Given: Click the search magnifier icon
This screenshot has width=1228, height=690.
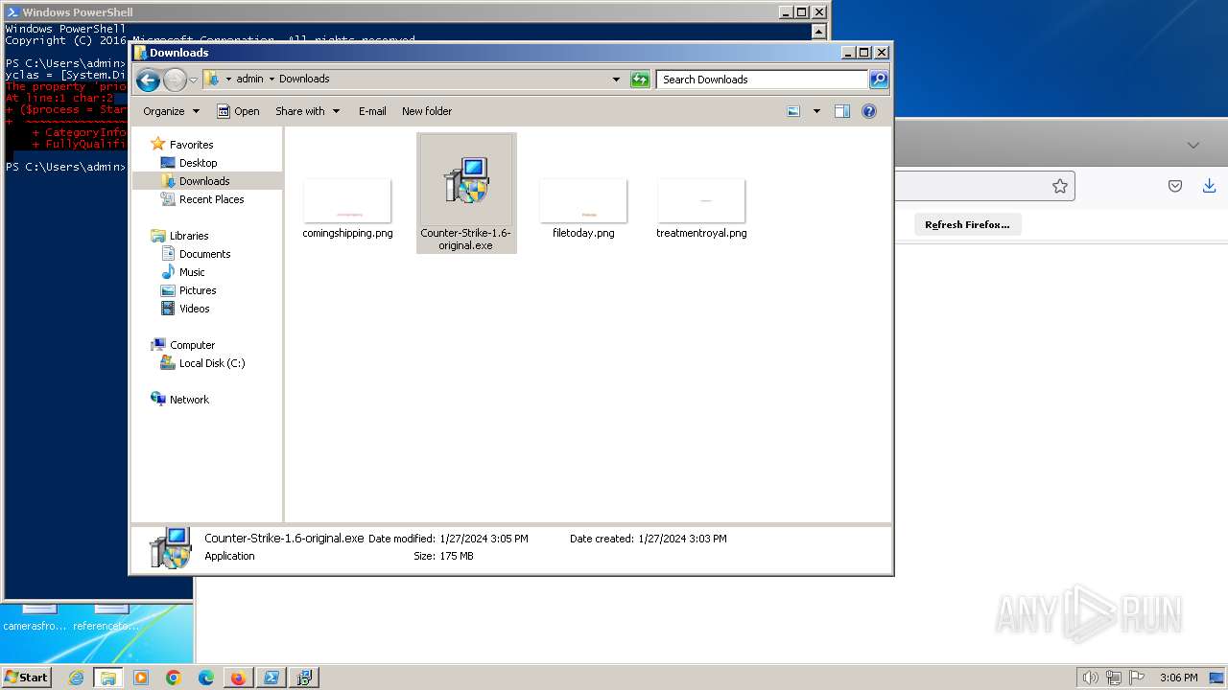Looking at the screenshot, I should click(x=878, y=80).
